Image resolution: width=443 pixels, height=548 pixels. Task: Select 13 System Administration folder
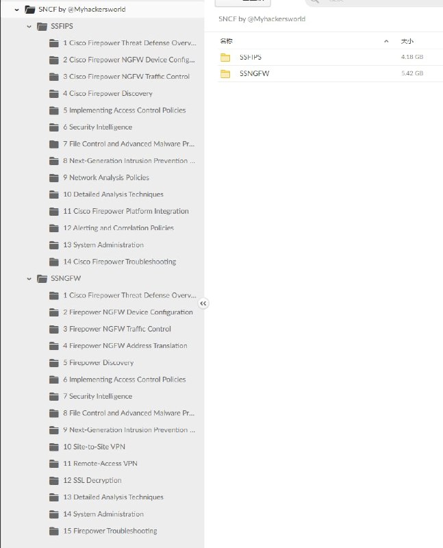point(103,245)
